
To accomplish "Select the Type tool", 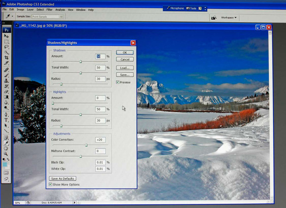I will [x=6, y=120].
